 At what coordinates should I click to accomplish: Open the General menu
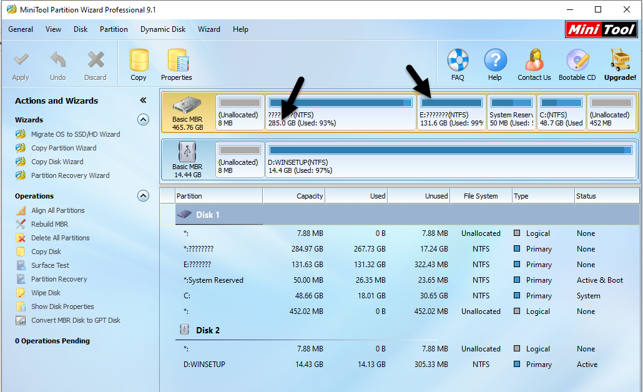[x=21, y=29]
